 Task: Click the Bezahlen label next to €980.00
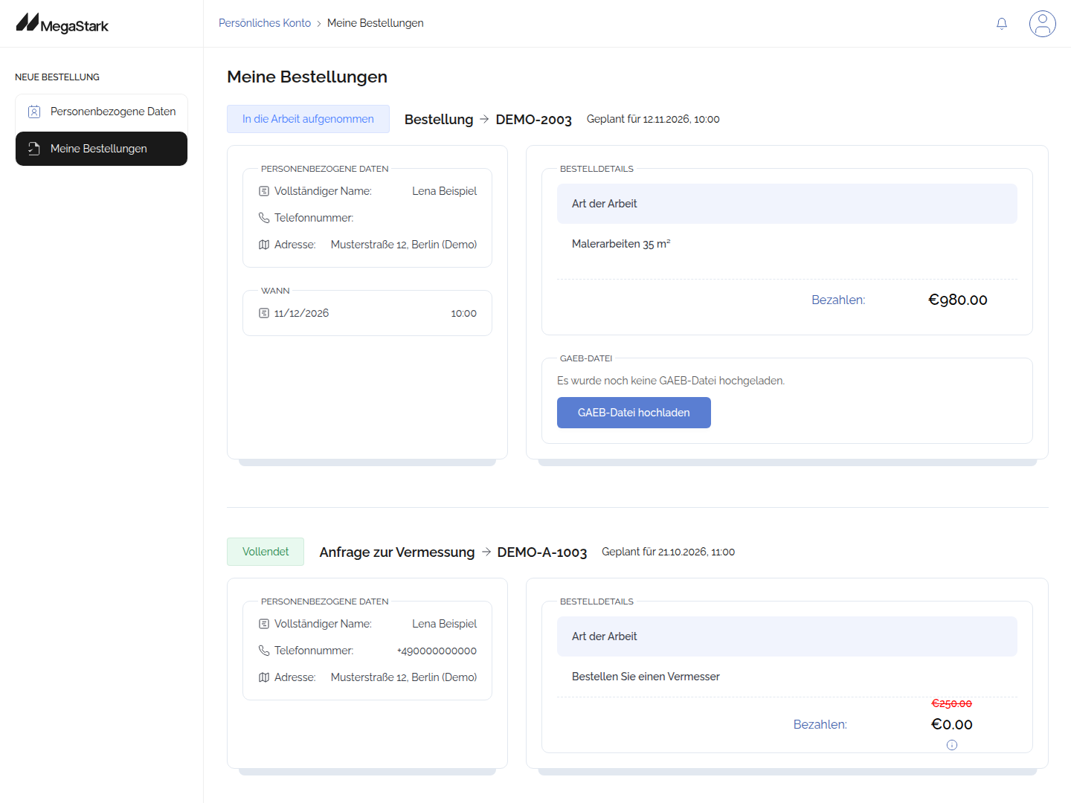coord(838,300)
